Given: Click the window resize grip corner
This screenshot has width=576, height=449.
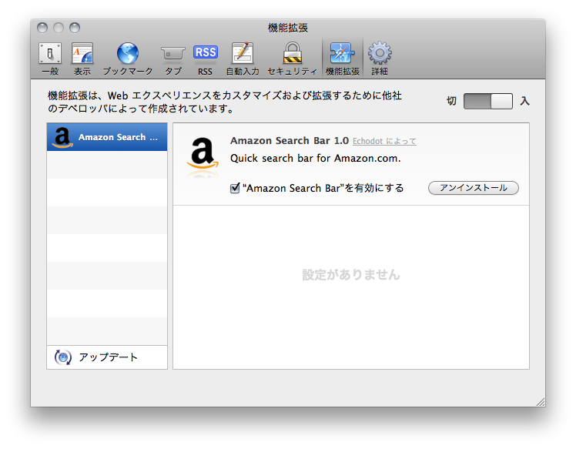Looking at the screenshot, I should click(x=541, y=402).
